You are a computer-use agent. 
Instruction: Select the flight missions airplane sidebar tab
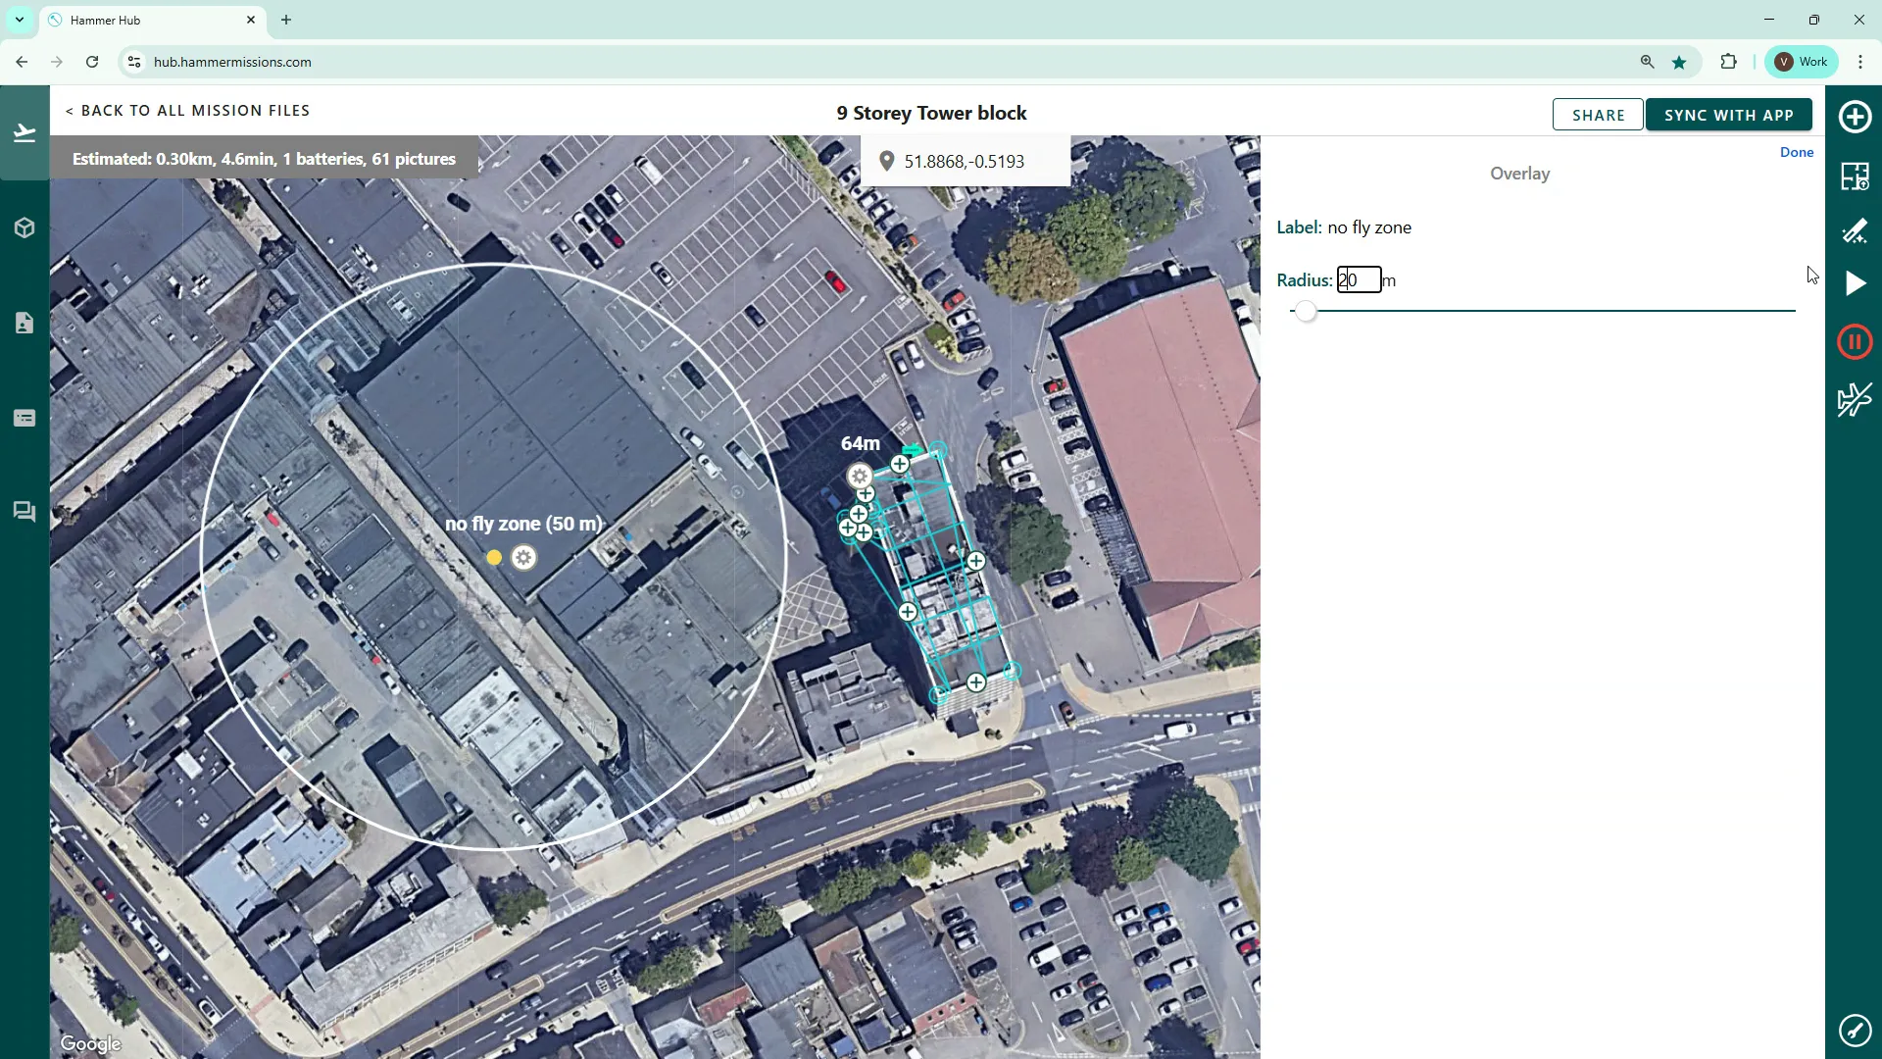coord(25,133)
